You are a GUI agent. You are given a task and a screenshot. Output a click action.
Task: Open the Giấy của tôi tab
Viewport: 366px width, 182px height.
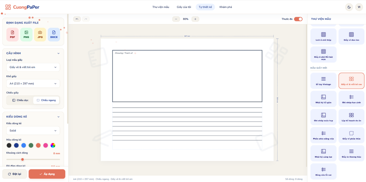pyautogui.click(x=184, y=7)
